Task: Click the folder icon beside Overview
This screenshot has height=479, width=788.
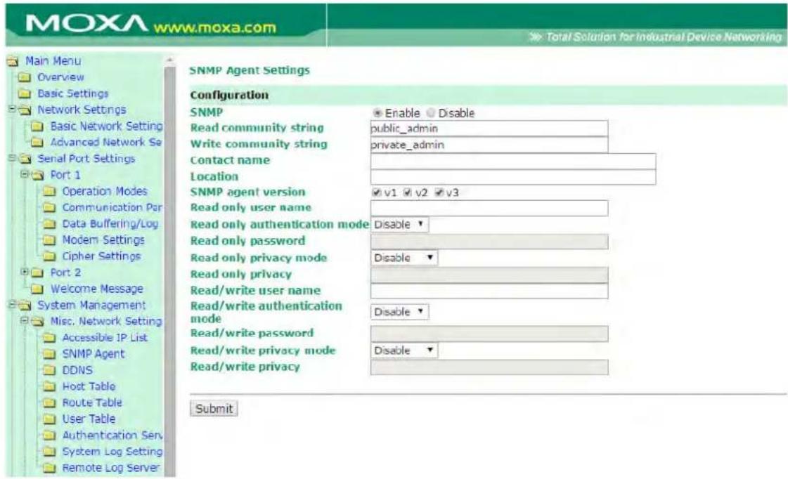Action: click(24, 77)
